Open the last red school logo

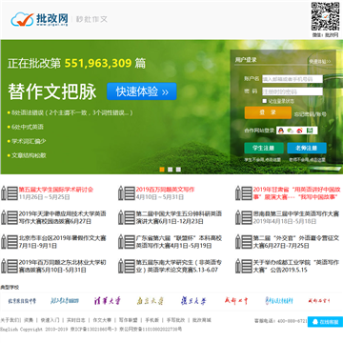click(318, 300)
